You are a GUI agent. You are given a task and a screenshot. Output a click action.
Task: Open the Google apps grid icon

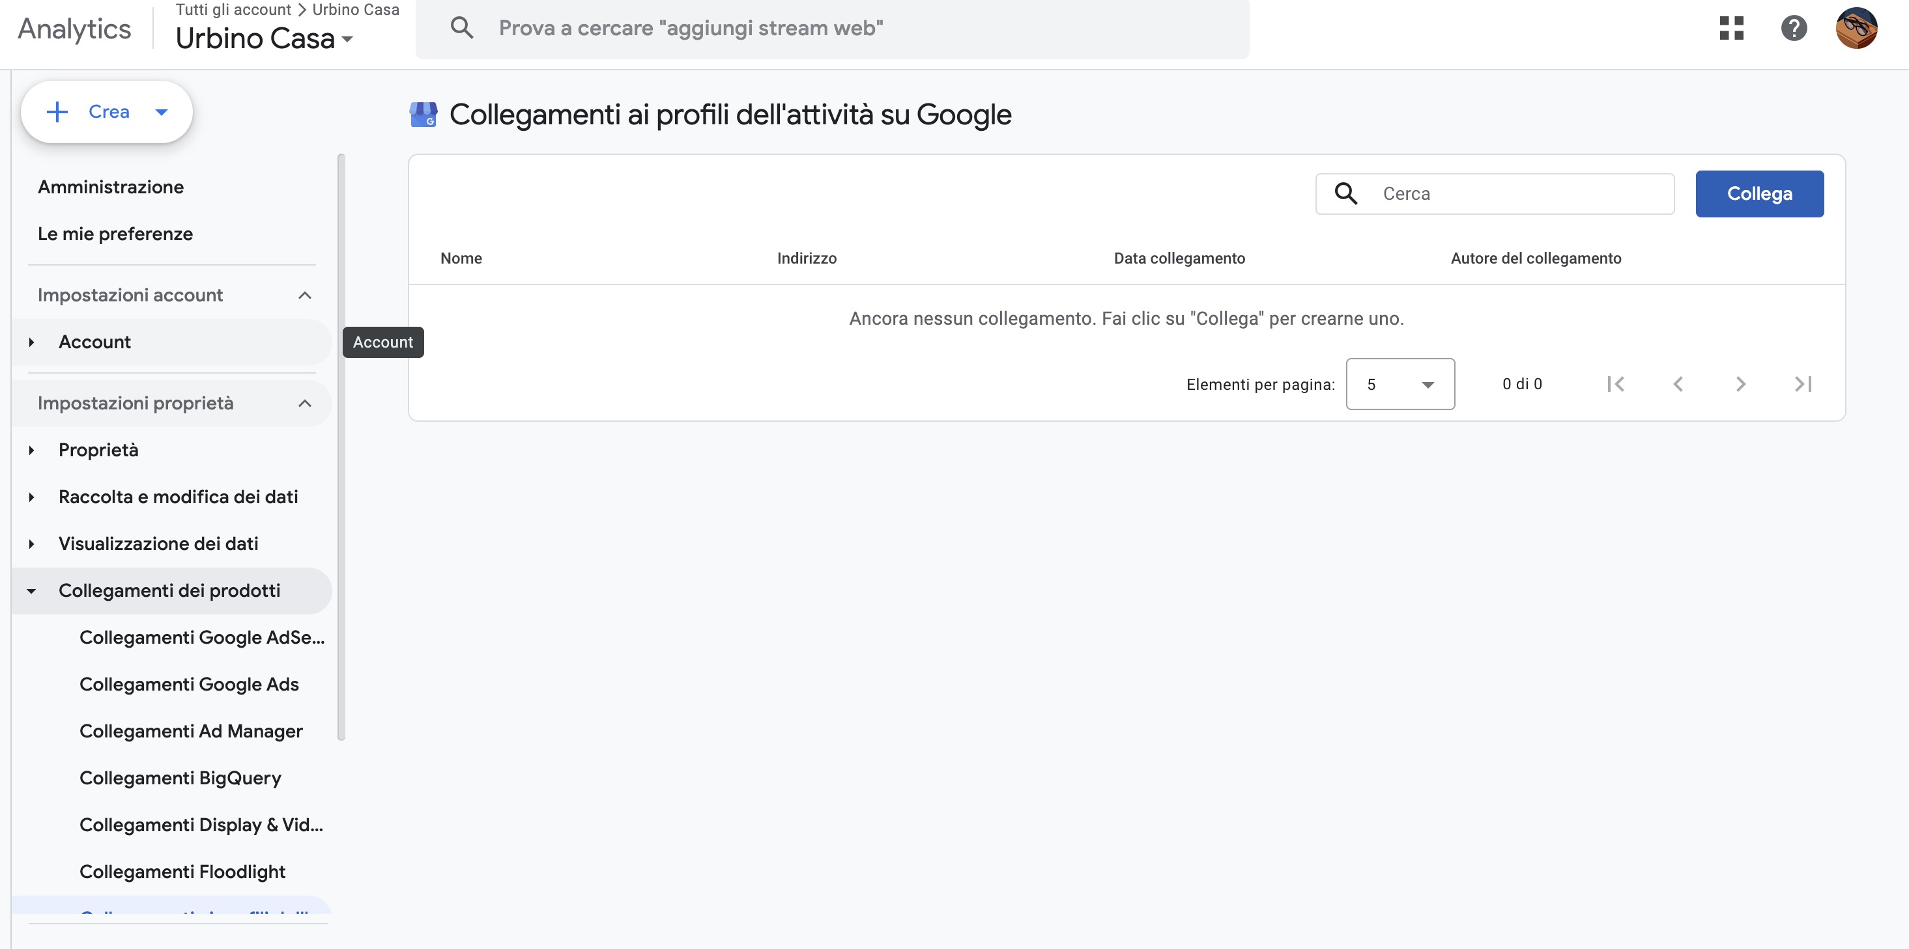(1731, 28)
